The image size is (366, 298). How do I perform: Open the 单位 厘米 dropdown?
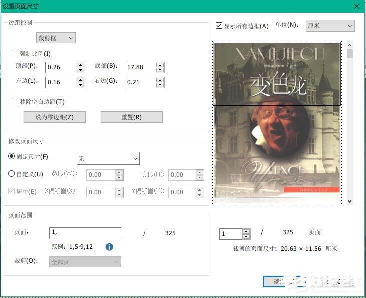[x=330, y=26]
